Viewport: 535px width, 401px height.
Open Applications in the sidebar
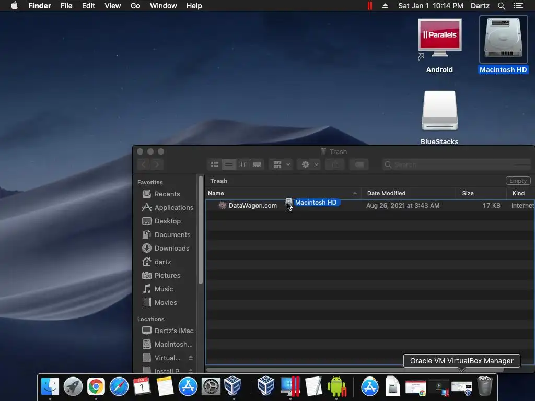click(x=167, y=208)
